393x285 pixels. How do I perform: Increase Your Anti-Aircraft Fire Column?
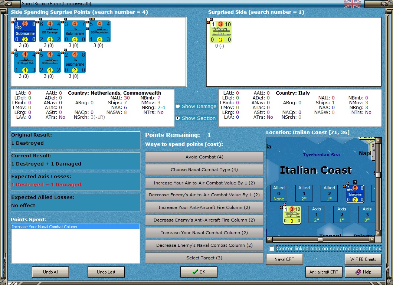(x=204, y=207)
